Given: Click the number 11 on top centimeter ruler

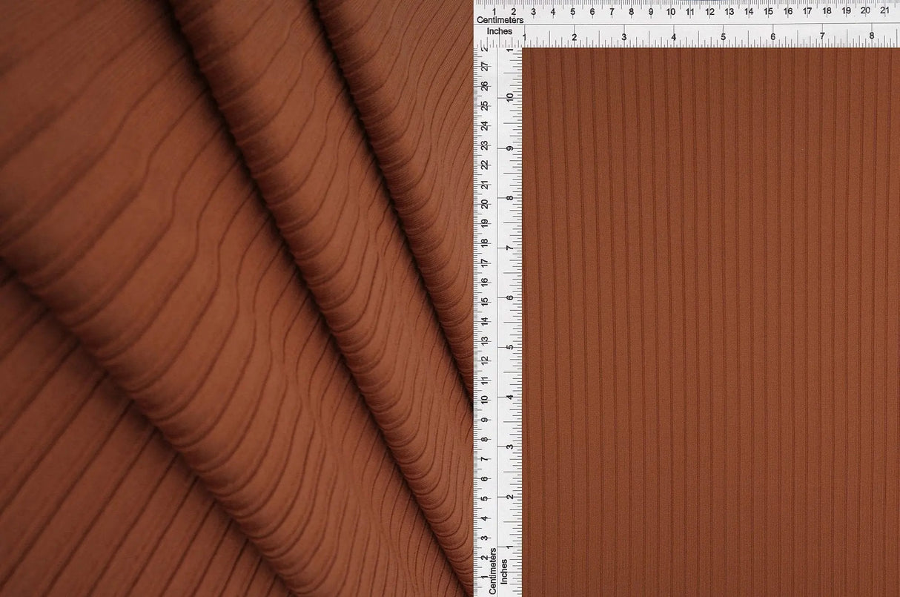Looking at the screenshot, I should [x=689, y=13].
